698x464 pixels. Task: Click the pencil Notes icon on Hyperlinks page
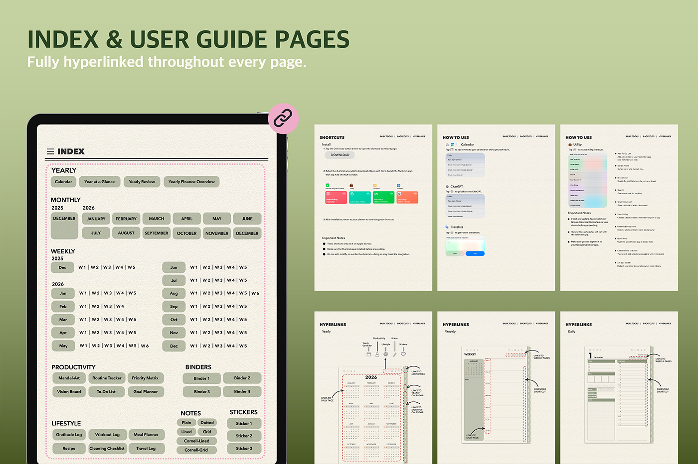394,354
